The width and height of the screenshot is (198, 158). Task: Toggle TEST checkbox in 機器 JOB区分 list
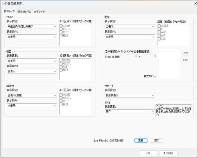tap(61, 66)
